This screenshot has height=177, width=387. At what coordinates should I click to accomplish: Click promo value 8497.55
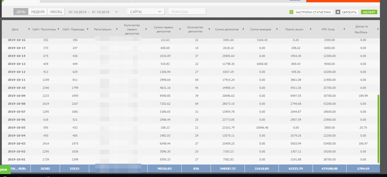pyautogui.click(x=296, y=96)
